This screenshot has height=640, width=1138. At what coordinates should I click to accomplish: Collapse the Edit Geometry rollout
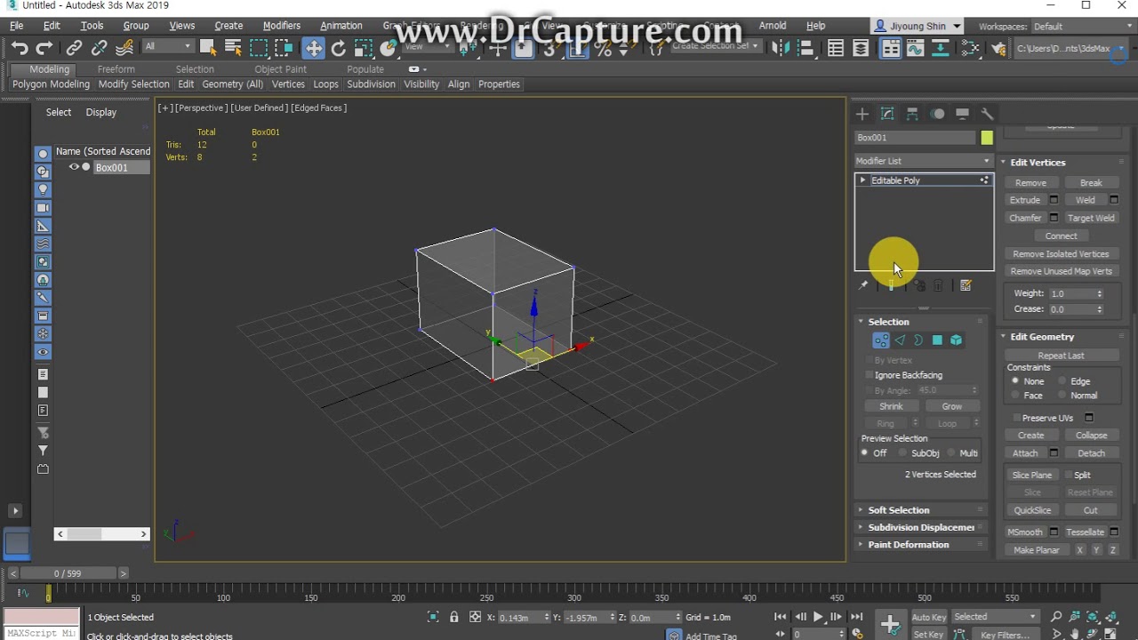[1042, 337]
